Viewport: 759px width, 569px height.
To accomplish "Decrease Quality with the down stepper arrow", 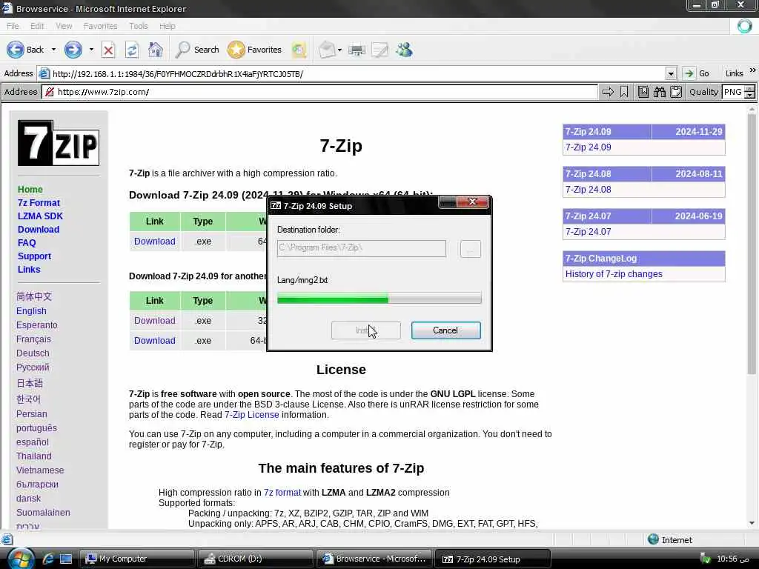I will [749, 96].
